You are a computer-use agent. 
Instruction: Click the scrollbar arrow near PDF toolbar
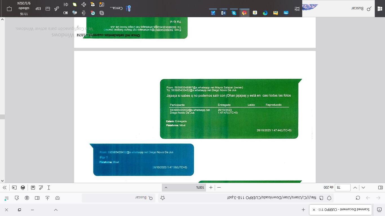click(x=2, y=181)
